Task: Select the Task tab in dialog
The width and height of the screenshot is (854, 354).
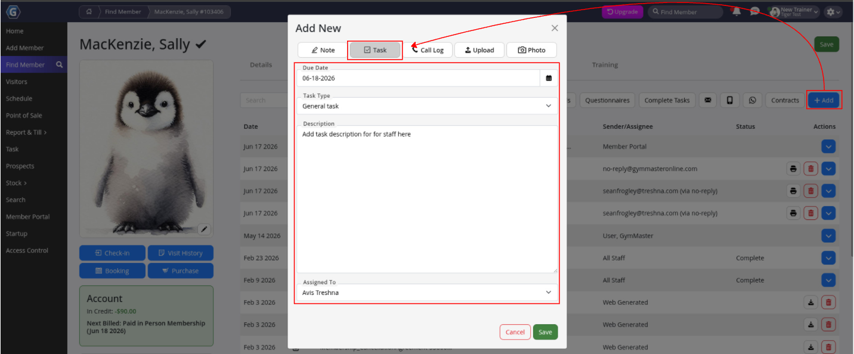Action: tap(375, 50)
